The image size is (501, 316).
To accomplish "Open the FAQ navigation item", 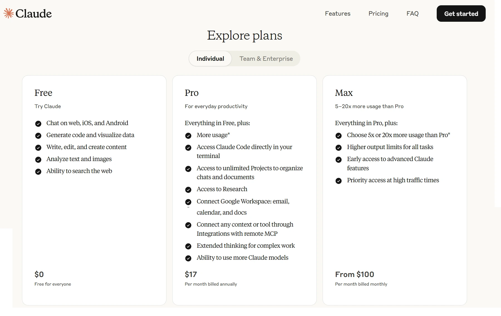I will click(412, 14).
